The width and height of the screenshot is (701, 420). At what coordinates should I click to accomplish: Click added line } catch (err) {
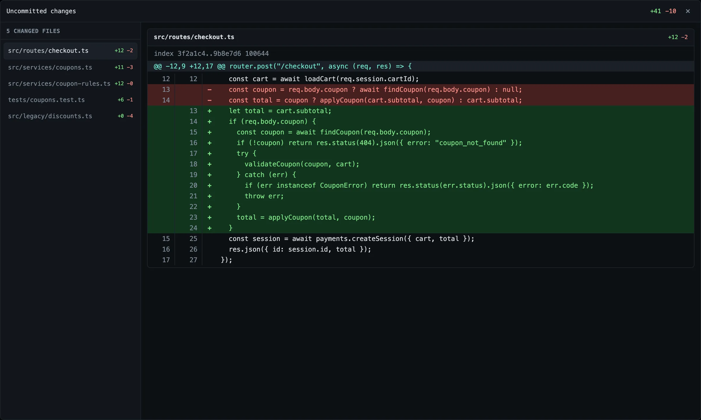(421, 175)
